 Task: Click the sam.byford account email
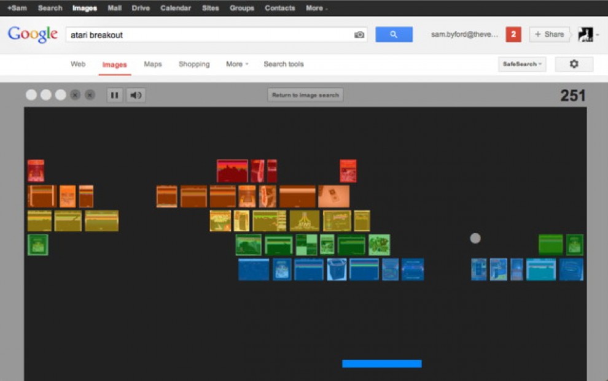coord(464,34)
